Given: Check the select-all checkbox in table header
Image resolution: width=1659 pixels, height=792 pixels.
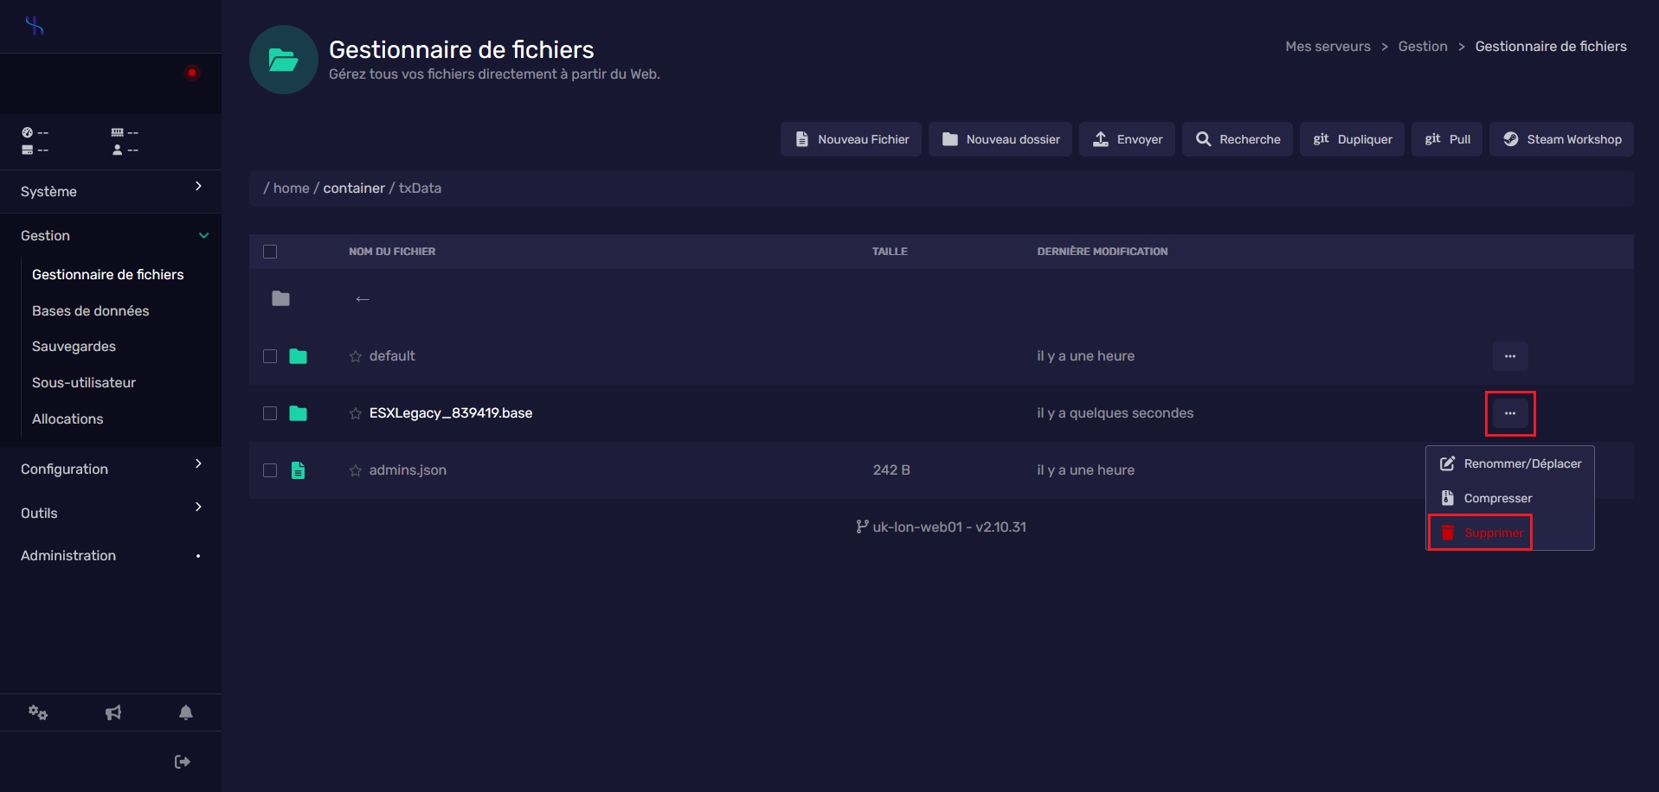Looking at the screenshot, I should [x=270, y=252].
